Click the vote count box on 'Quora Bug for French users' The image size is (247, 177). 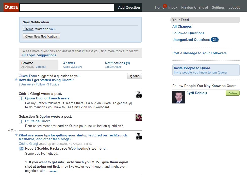[x=21, y=99]
